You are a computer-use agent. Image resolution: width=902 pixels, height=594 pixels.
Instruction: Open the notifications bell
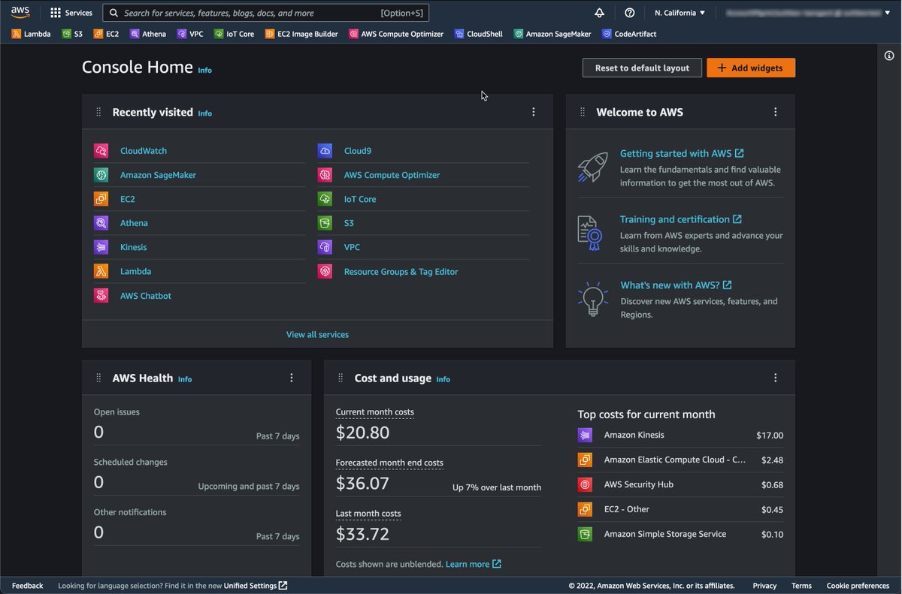click(599, 13)
